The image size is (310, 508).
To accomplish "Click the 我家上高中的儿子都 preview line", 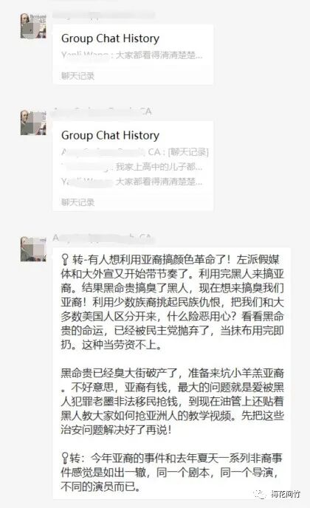I will (159, 167).
